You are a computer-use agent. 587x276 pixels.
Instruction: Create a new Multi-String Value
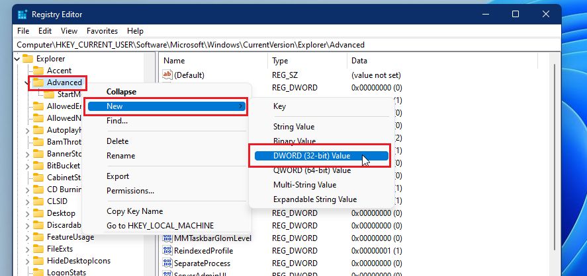click(x=322, y=185)
